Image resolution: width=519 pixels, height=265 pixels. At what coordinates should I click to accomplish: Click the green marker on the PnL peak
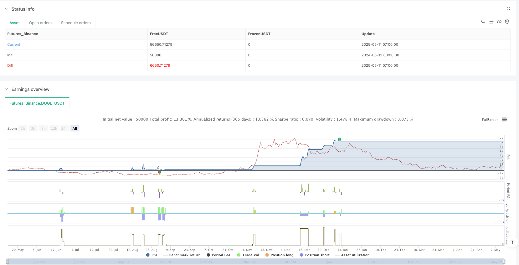point(339,139)
